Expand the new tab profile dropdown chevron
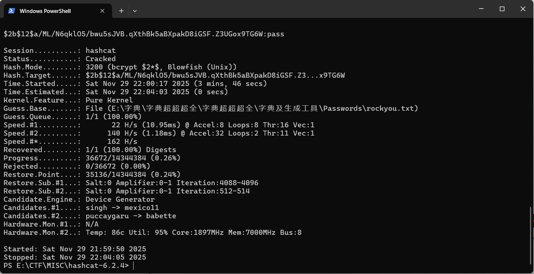534x274 pixels. point(135,11)
